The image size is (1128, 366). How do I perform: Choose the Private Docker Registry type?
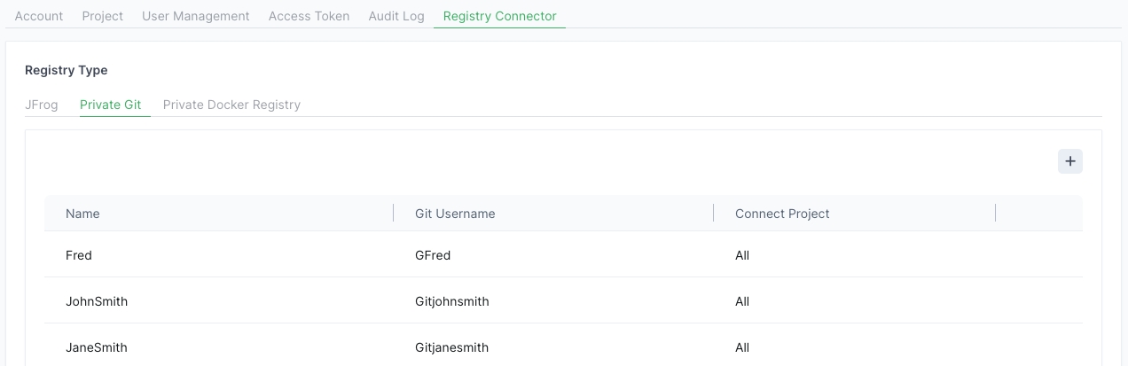pos(231,105)
